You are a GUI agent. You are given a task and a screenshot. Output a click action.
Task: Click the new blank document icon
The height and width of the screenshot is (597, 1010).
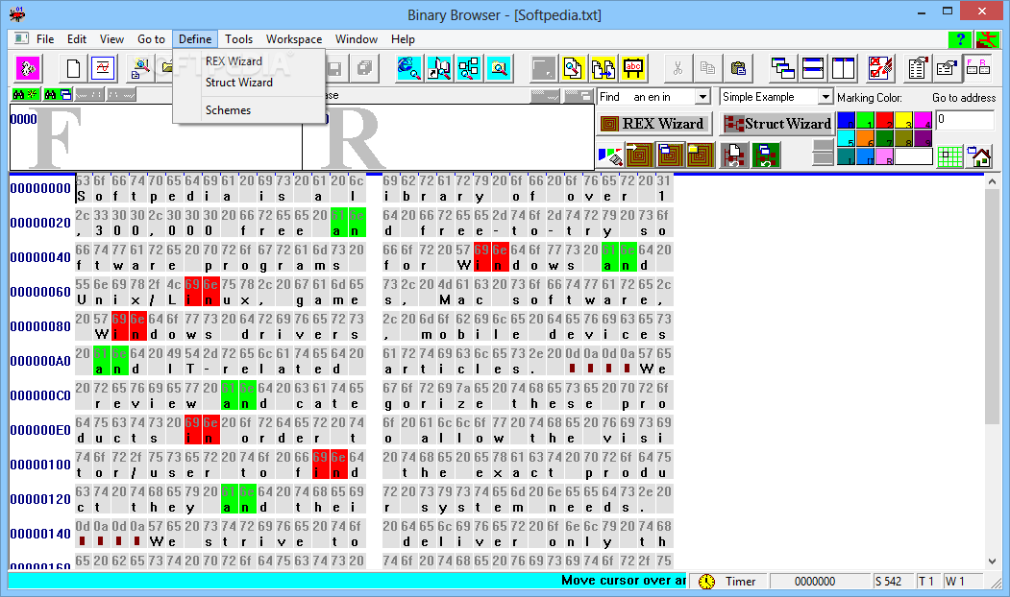coord(73,67)
